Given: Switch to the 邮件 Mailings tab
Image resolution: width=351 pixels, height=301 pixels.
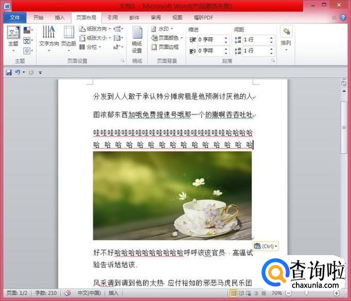Looking at the screenshot, I should tap(134, 18).
